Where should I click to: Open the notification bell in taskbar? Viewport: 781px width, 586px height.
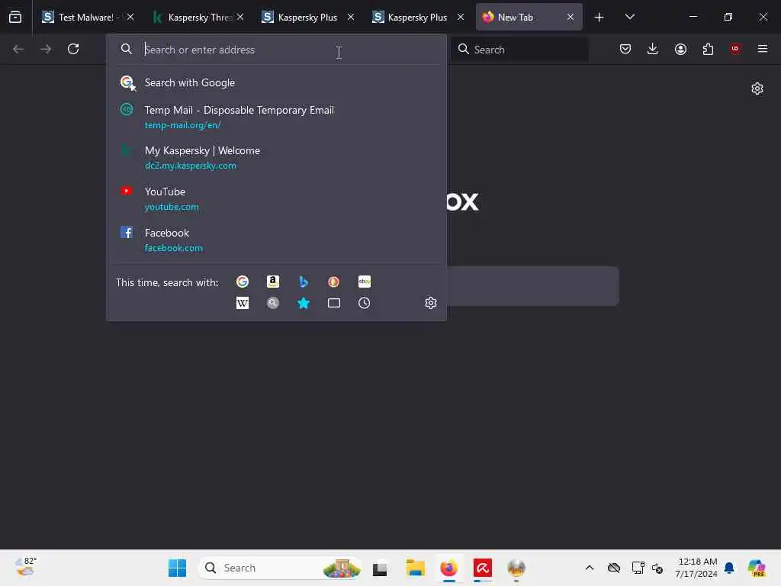(729, 568)
